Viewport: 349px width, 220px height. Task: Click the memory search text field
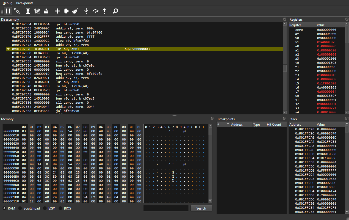point(166,208)
